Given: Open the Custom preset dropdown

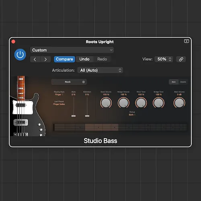Looking at the screenshot, I should click(72, 50).
